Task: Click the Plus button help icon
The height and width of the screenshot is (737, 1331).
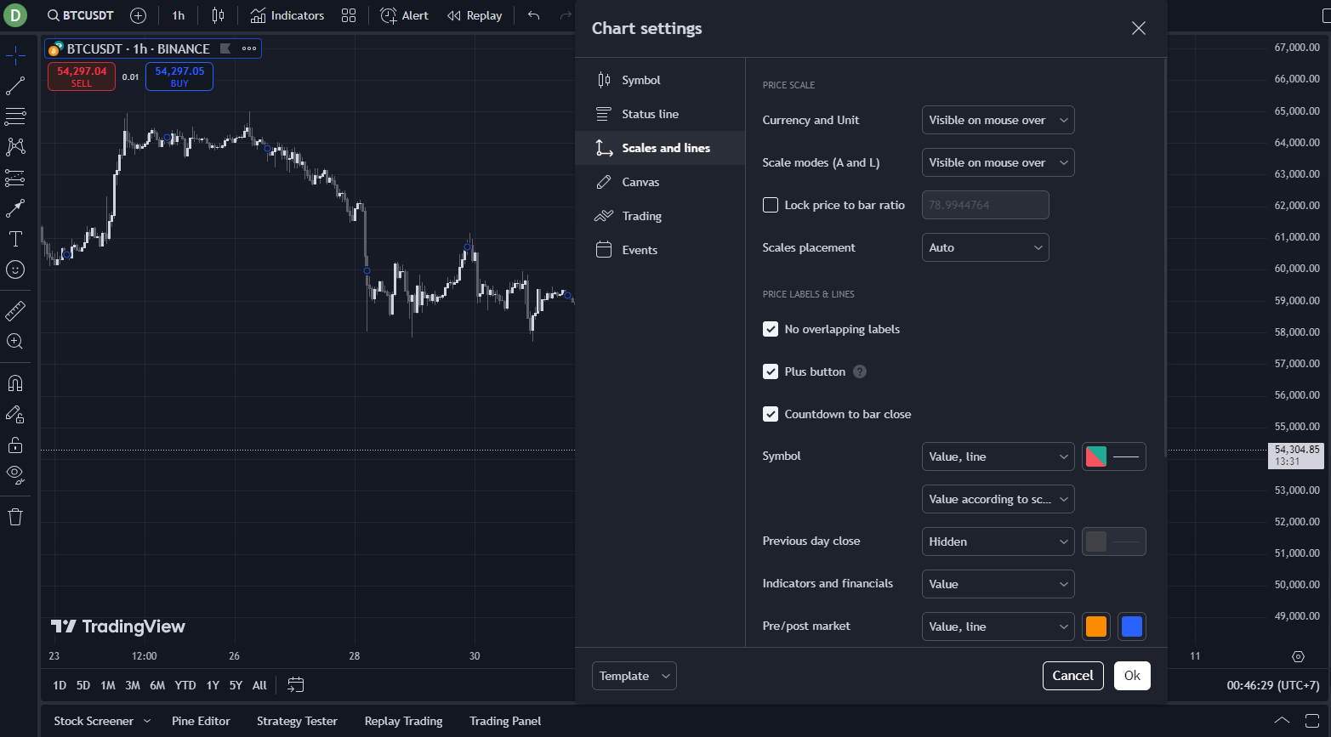Action: (860, 371)
